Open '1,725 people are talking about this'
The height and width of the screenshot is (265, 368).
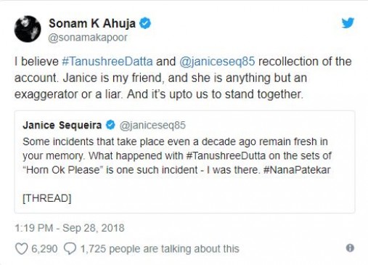tap(160, 249)
